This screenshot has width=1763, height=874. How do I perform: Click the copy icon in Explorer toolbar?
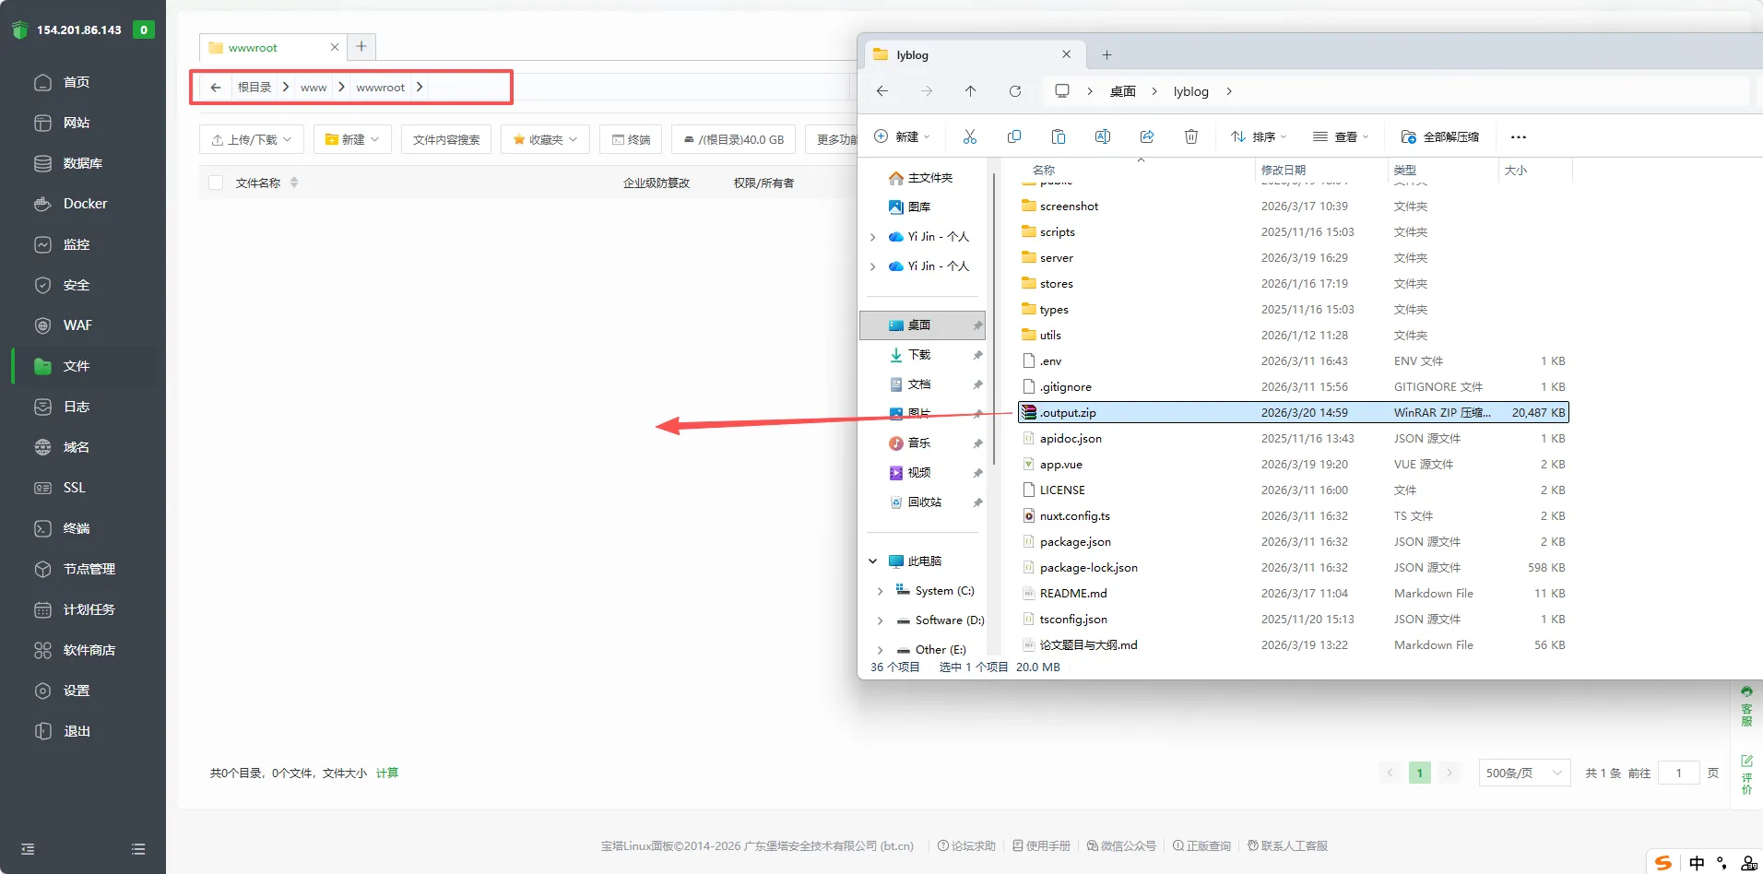[x=1014, y=136]
